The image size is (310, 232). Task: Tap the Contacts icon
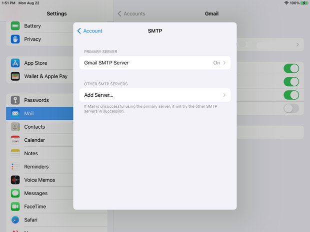[15, 127]
